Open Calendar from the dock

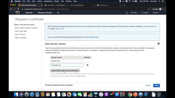tap(48, 94)
